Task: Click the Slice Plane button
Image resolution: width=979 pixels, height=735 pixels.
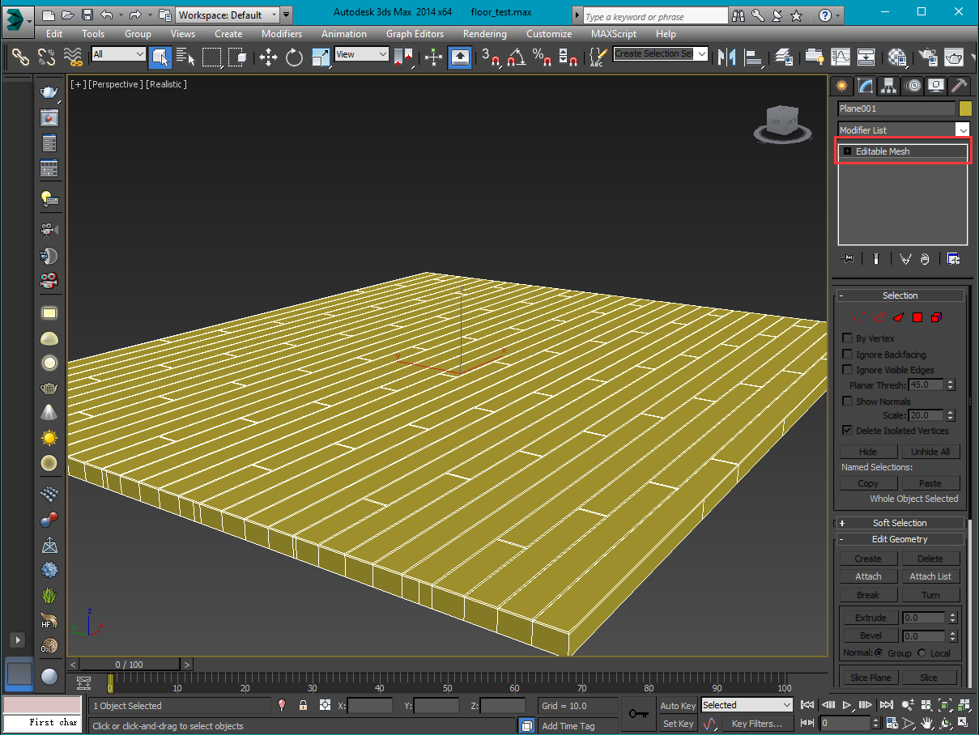Action: 870,678
